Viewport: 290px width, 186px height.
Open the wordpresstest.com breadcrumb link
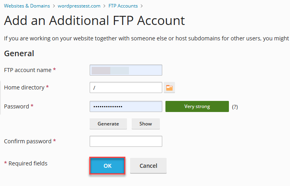coord(79,6)
